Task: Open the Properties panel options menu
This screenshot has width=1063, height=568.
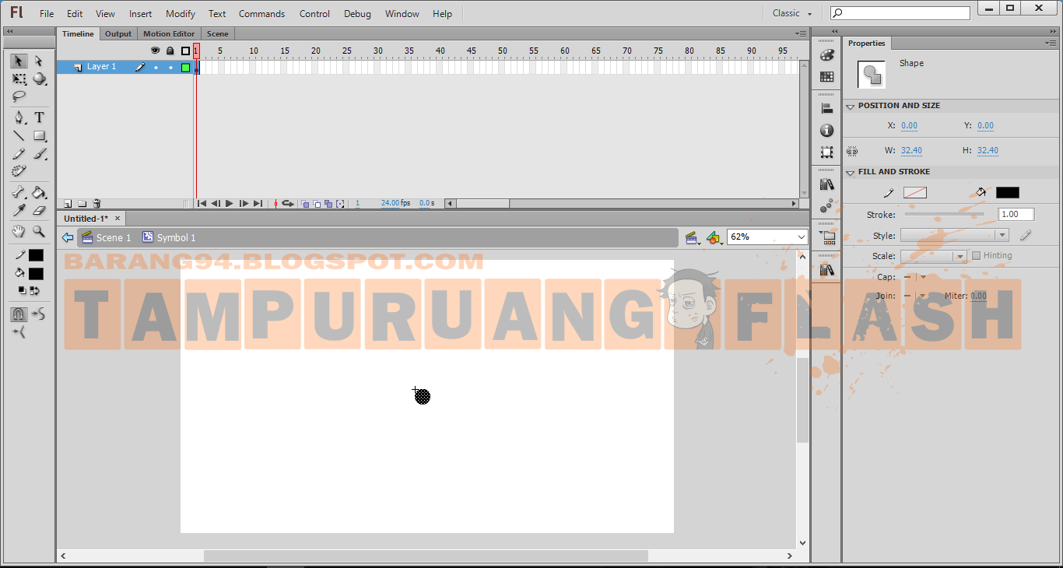Action: click(1051, 44)
